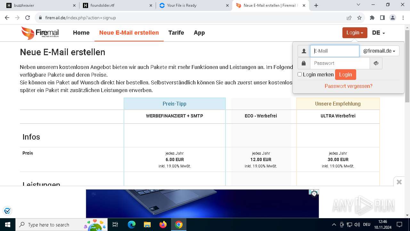Launch Firefox from the taskbar

[163, 225]
